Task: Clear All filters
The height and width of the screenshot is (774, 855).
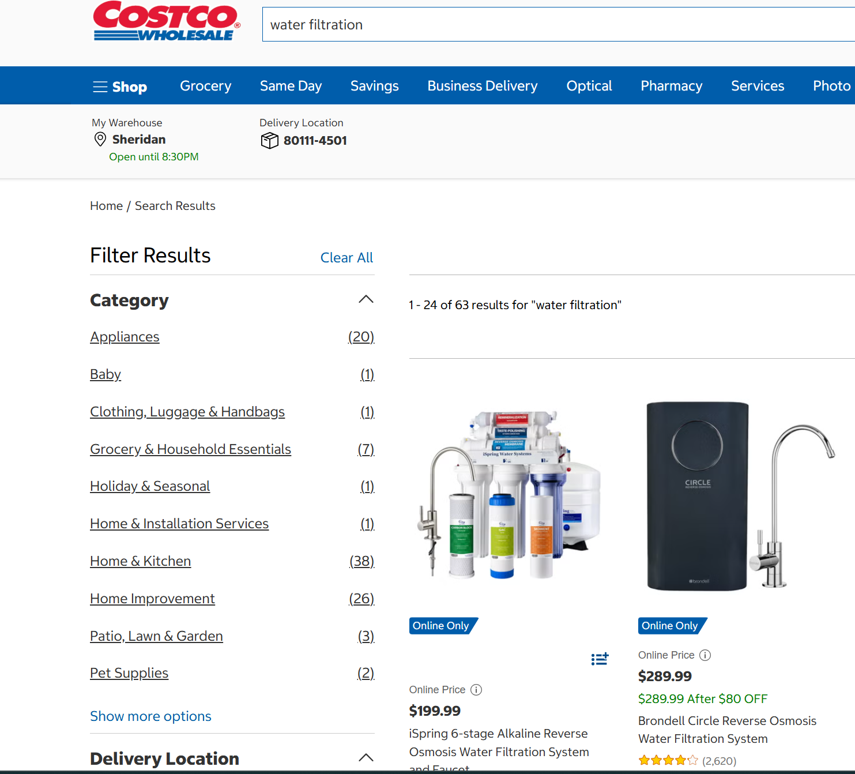Action: tap(346, 258)
